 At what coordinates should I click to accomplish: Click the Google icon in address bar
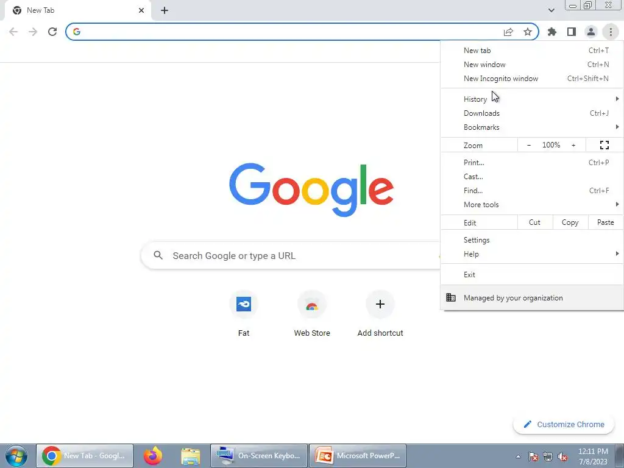(77, 32)
